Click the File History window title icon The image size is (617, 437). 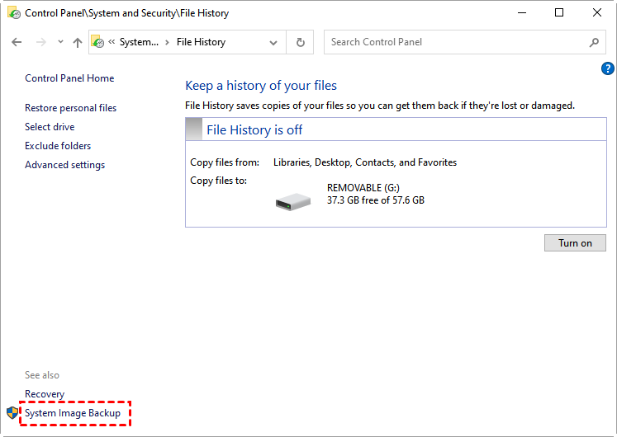[13, 13]
